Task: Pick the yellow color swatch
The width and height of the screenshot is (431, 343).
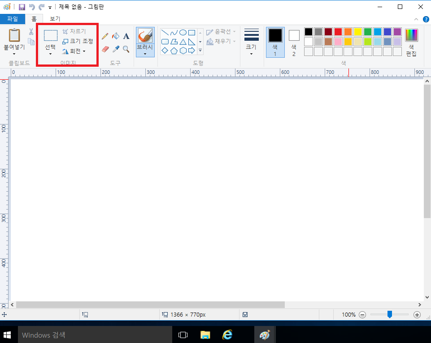Action: point(358,32)
